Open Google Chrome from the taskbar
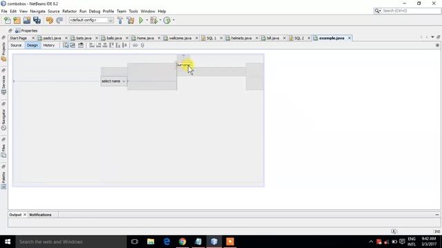The height and width of the screenshot is (248, 442). (182, 242)
